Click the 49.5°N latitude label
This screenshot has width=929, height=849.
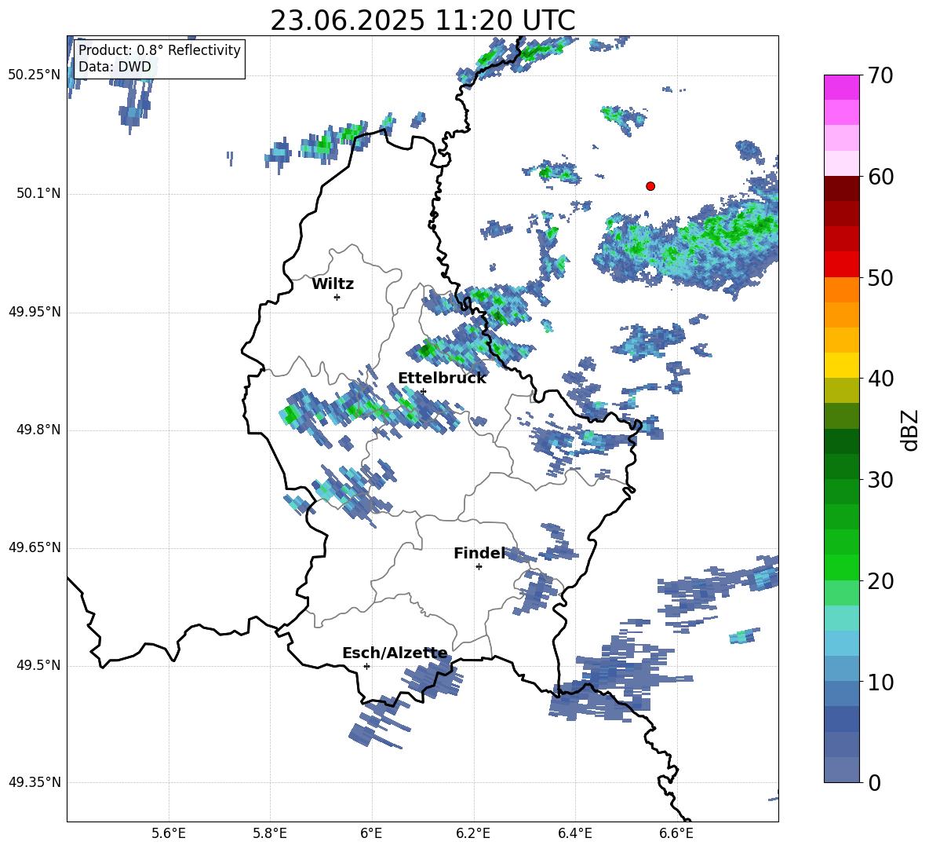38,665
